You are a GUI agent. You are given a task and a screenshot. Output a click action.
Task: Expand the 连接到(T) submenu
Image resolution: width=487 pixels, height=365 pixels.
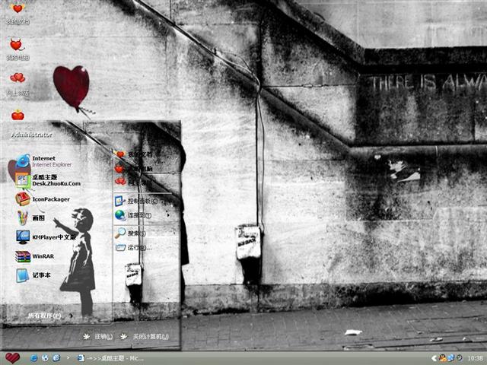click(x=144, y=215)
